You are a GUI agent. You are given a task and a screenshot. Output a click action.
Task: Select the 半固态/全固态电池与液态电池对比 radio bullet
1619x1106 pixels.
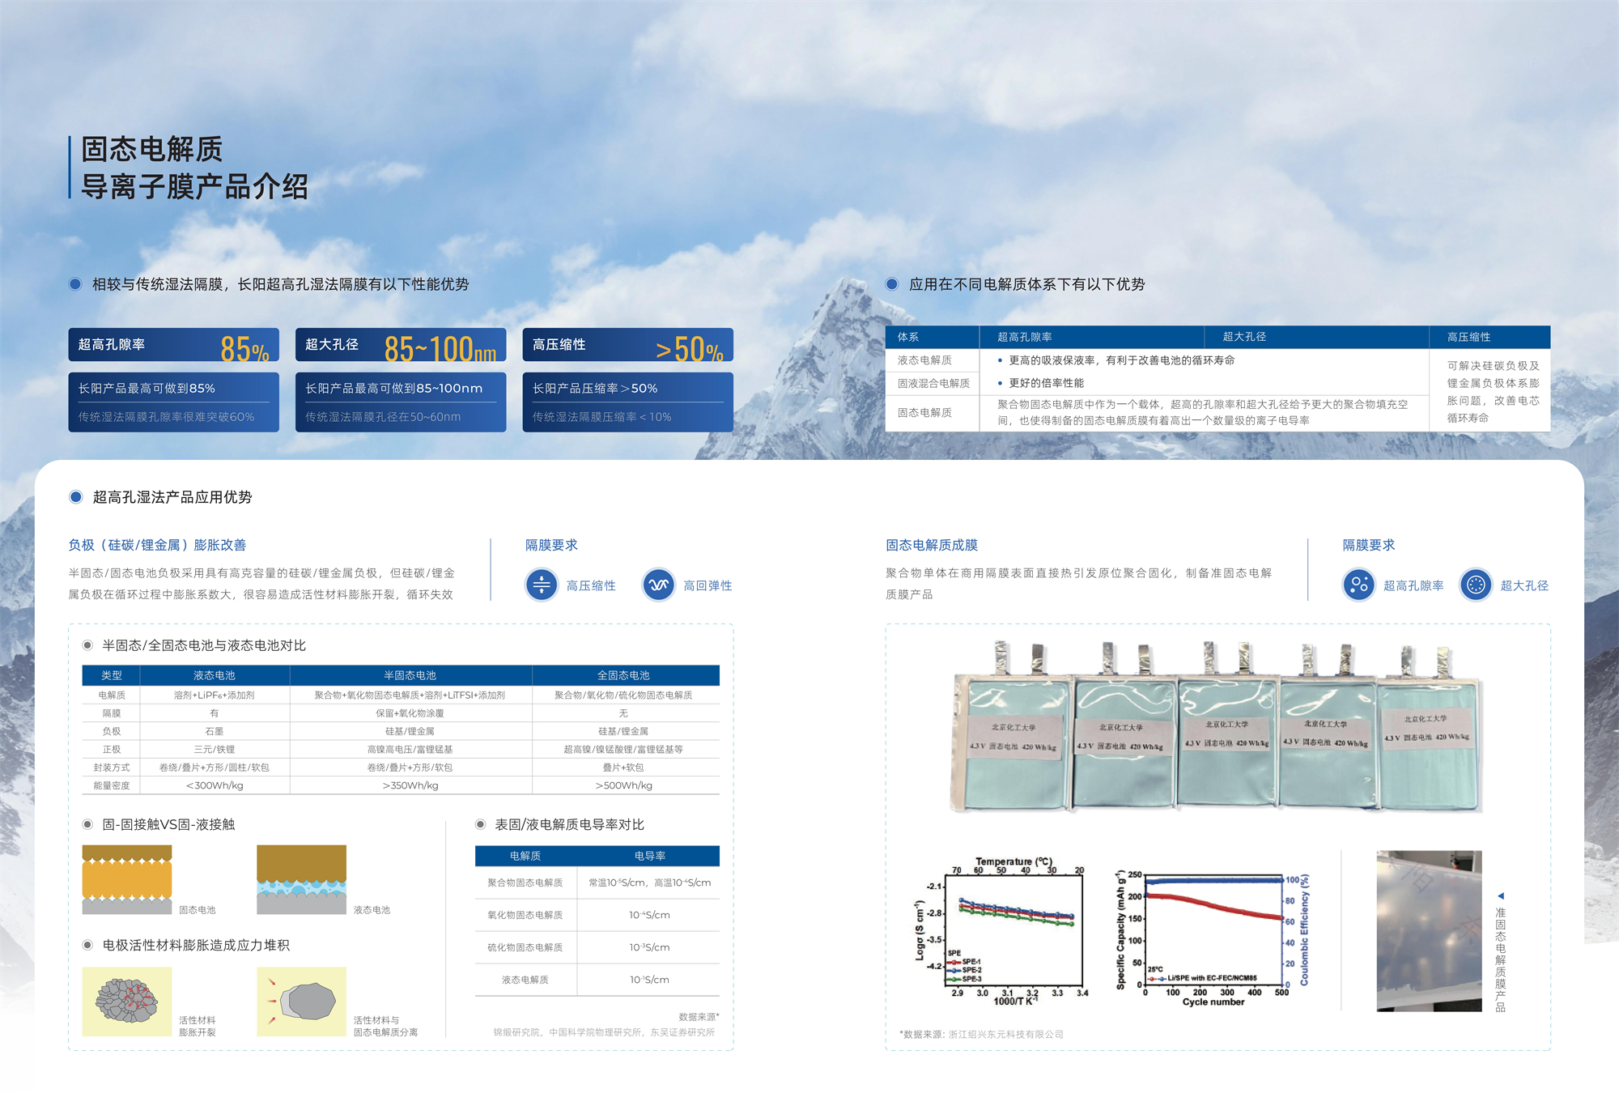87,645
